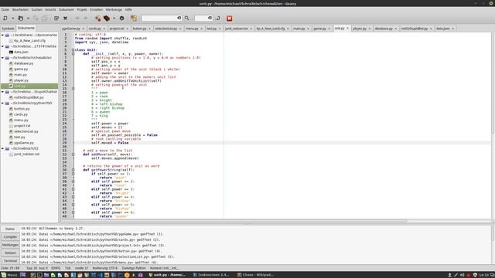Open the Dokument menu
Image resolution: width=495 pixels, height=278 pixels.
pos(66,10)
